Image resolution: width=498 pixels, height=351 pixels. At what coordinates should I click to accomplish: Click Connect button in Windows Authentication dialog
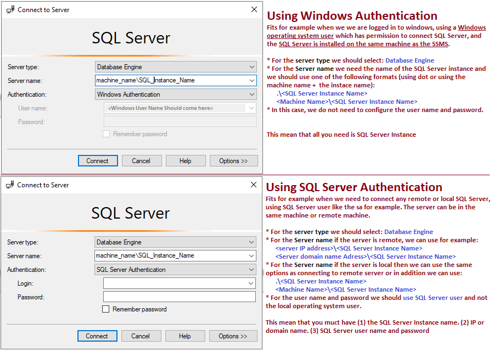pyautogui.click(x=98, y=161)
